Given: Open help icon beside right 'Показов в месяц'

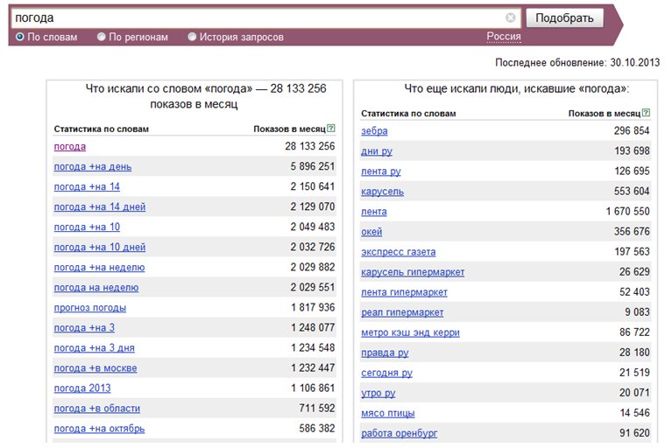Looking at the screenshot, I should 646,113.
